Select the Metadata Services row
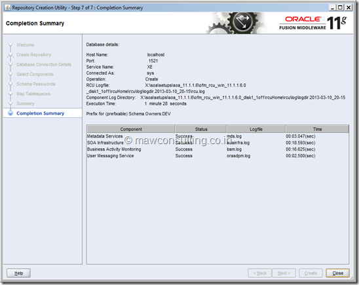Screen dimensions: 359x285 click(x=217, y=136)
